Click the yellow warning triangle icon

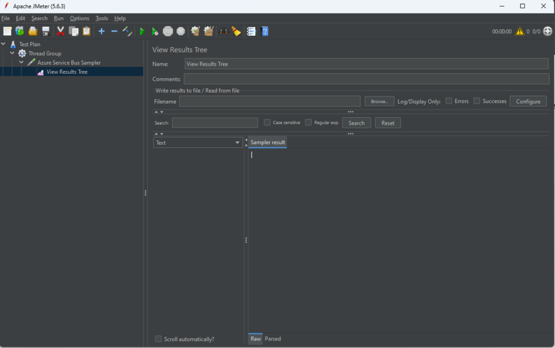point(520,31)
